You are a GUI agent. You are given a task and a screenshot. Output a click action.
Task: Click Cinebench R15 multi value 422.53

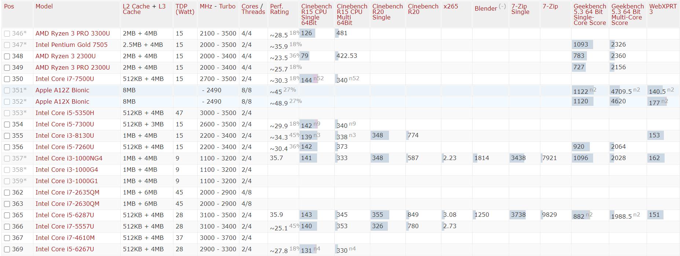point(347,56)
